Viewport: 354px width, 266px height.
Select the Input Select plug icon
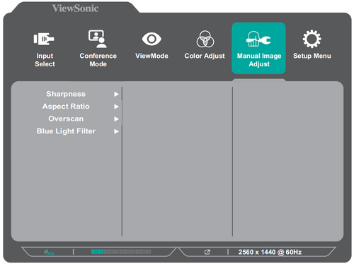tap(44, 39)
